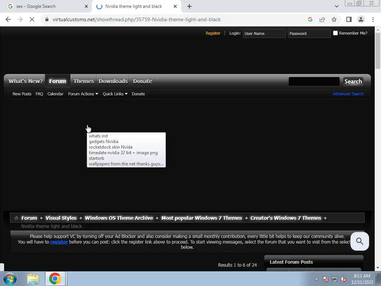Viewport: 381px width, 286px height.
Task: Click the address bar URL
Action: (x=137, y=19)
